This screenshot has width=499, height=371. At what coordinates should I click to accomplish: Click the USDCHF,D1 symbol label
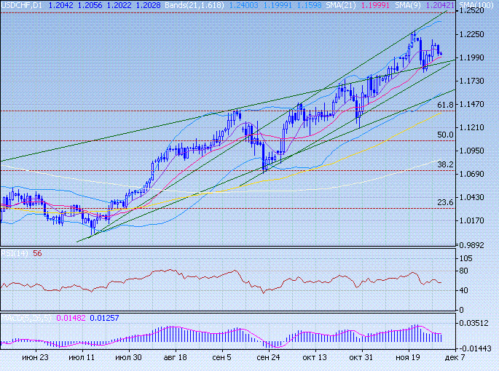pyautogui.click(x=20, y=4)
